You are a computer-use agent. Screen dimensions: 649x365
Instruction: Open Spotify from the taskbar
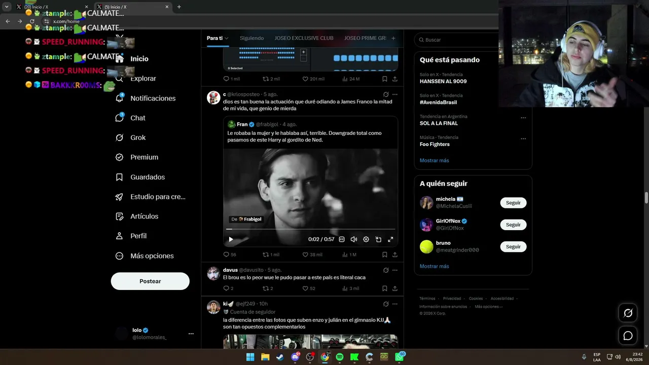(x=340, y=357)
